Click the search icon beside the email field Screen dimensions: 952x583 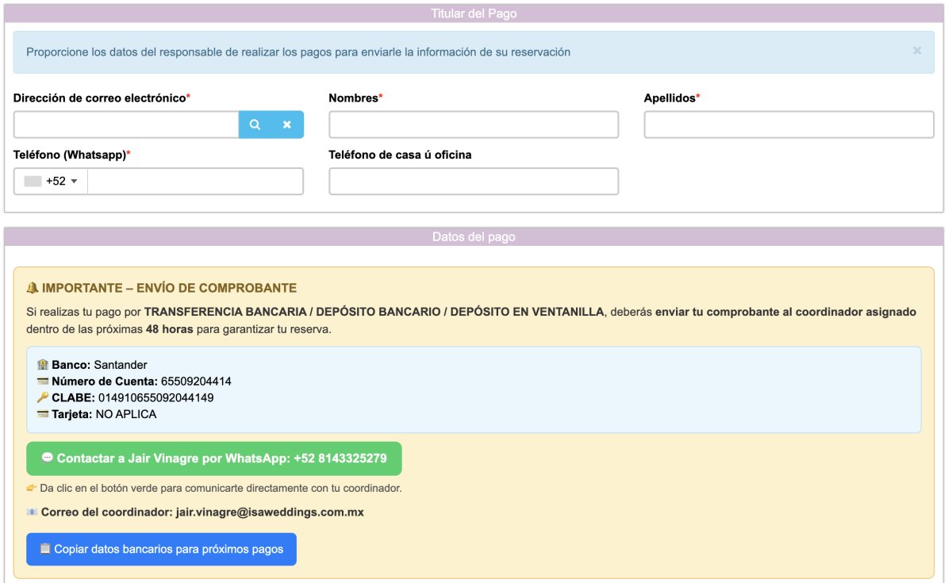coord(255,125)
